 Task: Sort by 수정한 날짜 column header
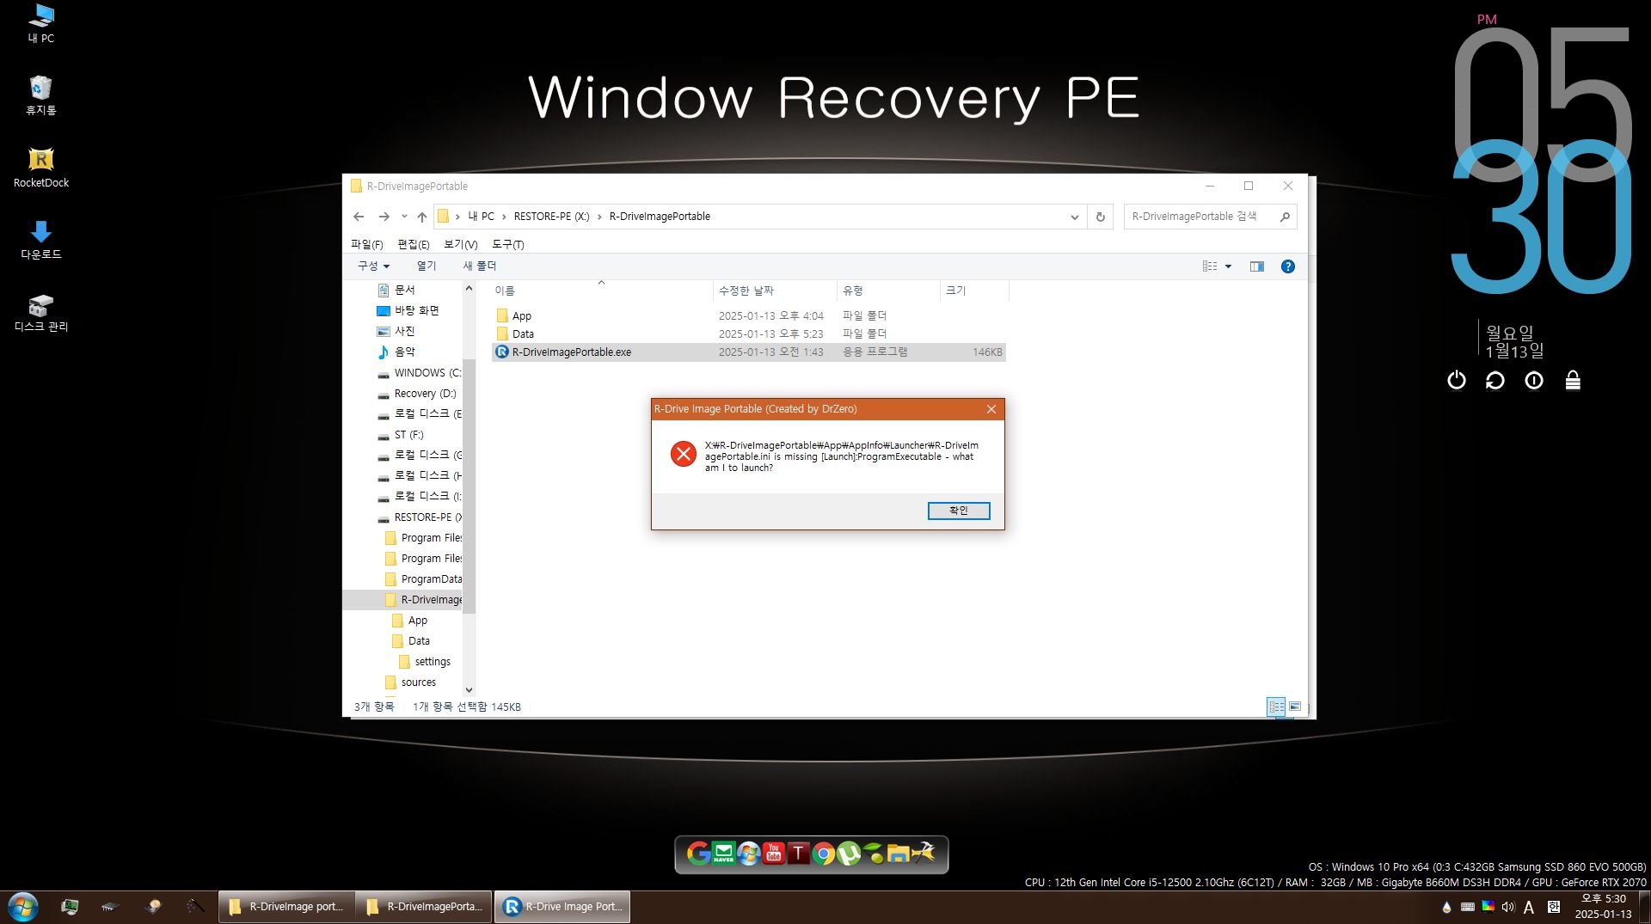(775, 291)
